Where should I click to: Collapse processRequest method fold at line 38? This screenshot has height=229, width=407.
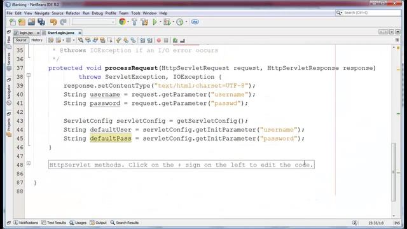click(x=29, y=75)
